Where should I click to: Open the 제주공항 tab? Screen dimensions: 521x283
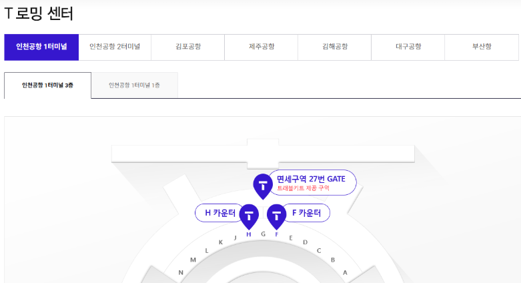pyautogui.click(x=262, y=47)
